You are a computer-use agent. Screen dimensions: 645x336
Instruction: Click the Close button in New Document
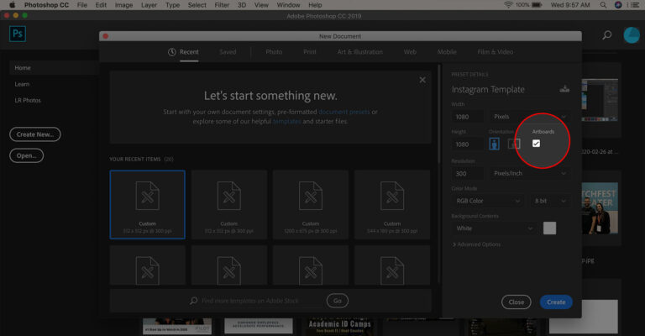click(517, 302)
